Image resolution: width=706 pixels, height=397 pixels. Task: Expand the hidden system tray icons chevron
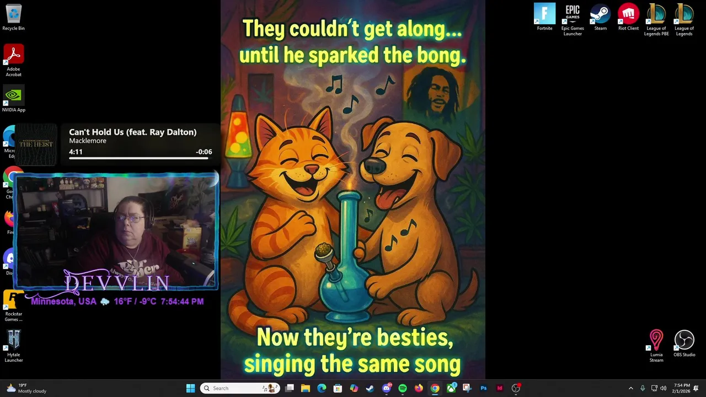[x=631, y=388]
